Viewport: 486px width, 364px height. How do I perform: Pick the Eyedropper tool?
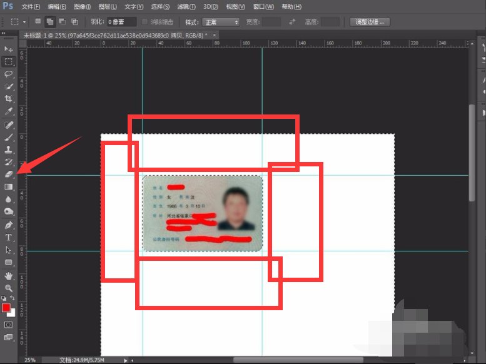[x=9, y=111]
